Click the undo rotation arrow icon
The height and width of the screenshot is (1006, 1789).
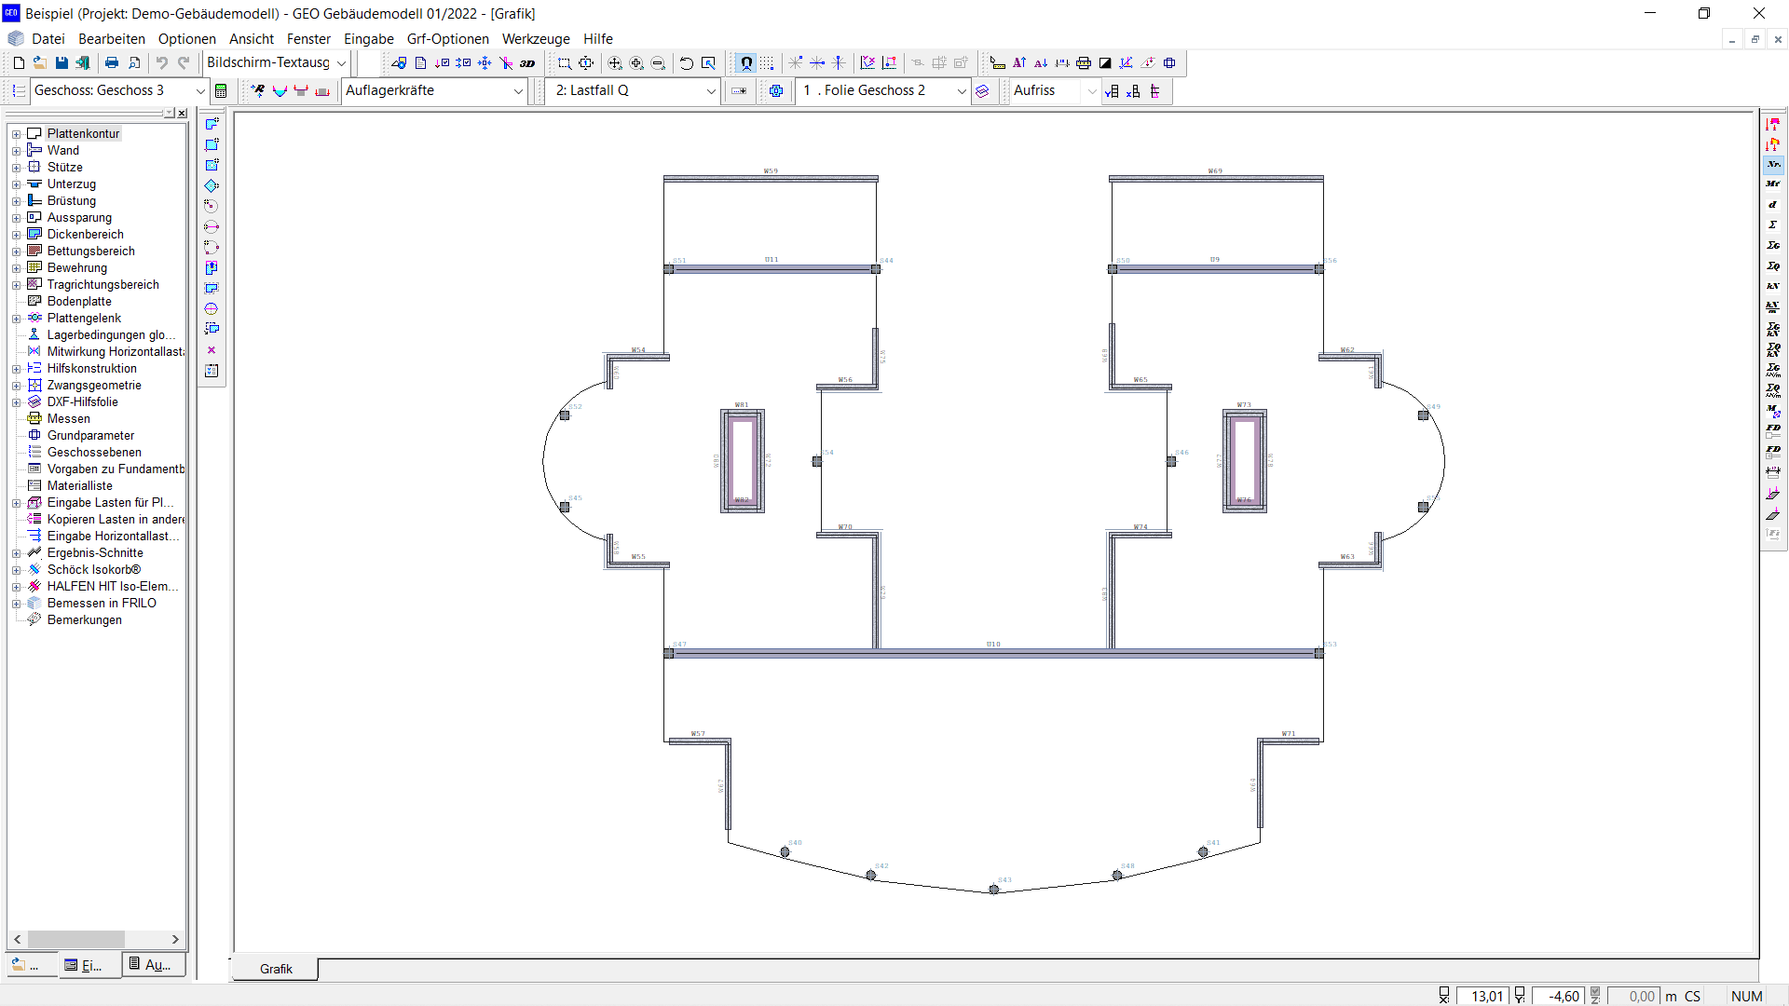[687, 62]
